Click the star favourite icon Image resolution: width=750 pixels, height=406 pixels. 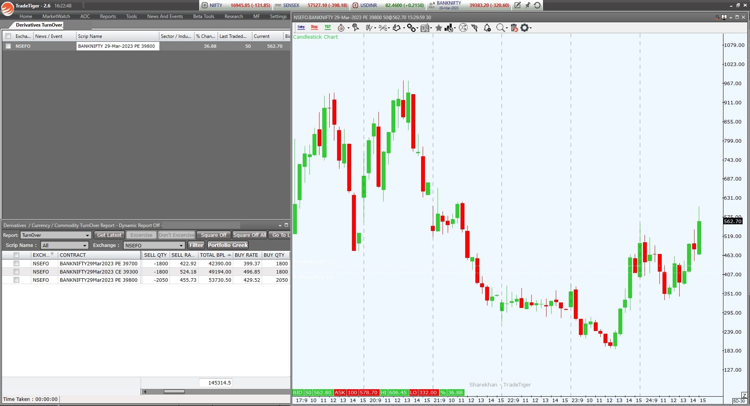click(x=439, y=28)
